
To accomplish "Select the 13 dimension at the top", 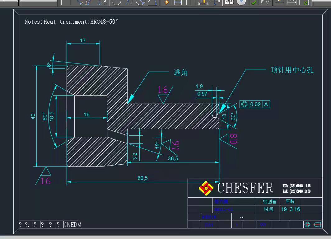I will click(x=83, y=40).
